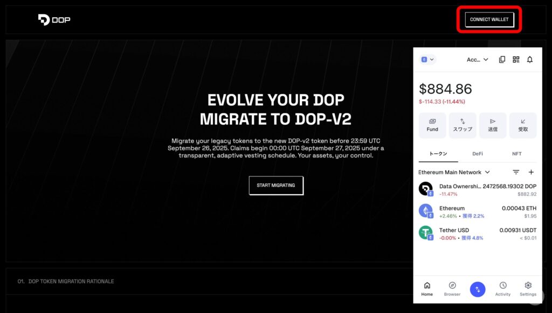552x313 pixels.
Task: Click the DOP logo in header
Action: point(54,20)
